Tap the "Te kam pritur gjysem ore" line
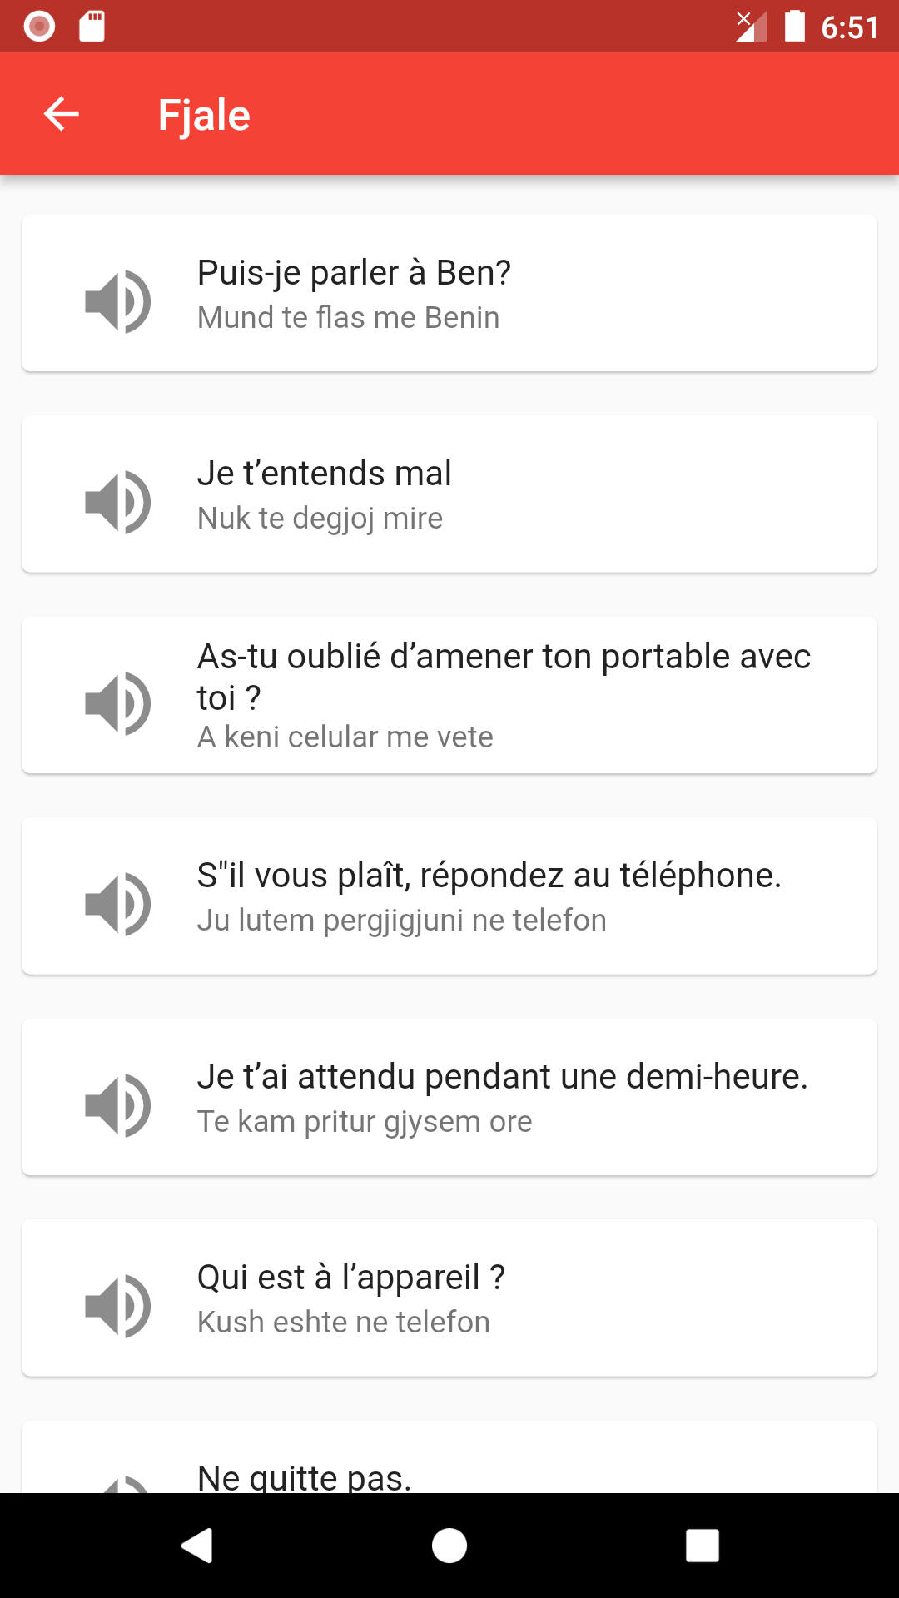899x1598 pixels. pos(365,1121)
